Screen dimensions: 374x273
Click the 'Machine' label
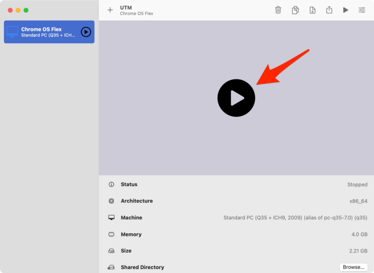131,218
